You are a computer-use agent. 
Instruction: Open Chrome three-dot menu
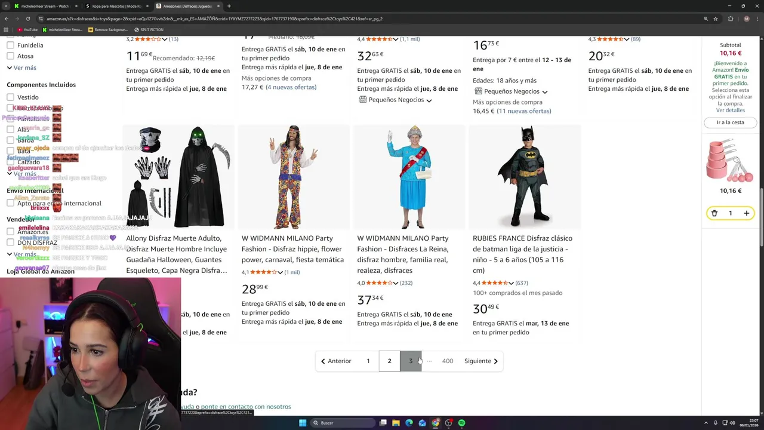[757, 19]
